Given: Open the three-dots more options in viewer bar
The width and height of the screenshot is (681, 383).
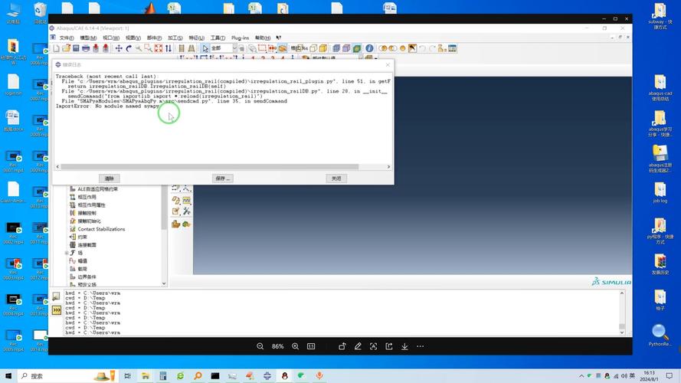Looking at the screenshot, I should pyautogui.click(x=421, y=346).
